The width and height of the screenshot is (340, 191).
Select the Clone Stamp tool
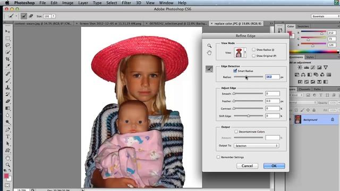[x=7, y=88]
